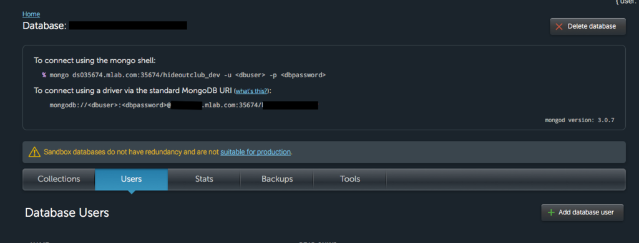Screen dimensions: 639x243
Task: Click Add database user button
Action: 582,212
